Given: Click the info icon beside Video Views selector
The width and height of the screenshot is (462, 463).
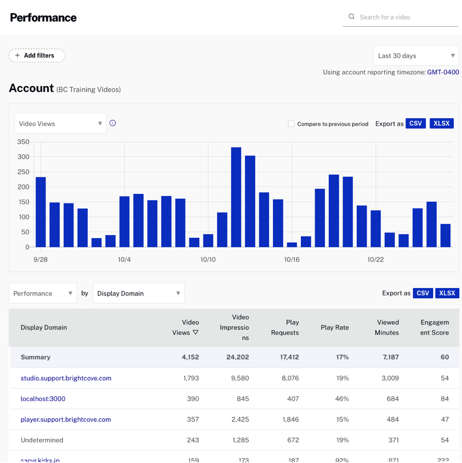Looking at the screenshot, I should 112,123.
